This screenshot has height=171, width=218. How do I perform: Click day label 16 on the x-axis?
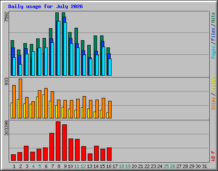[x=109, y=166]
